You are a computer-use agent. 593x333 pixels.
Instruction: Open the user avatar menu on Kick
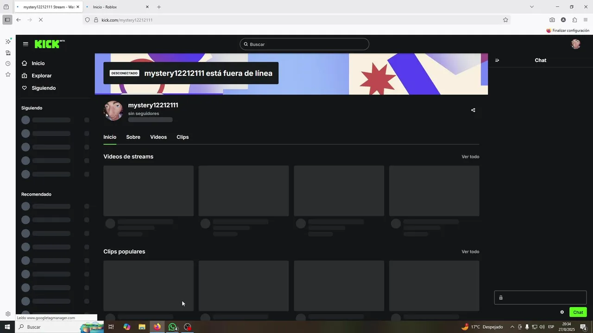tap(576, 44)
